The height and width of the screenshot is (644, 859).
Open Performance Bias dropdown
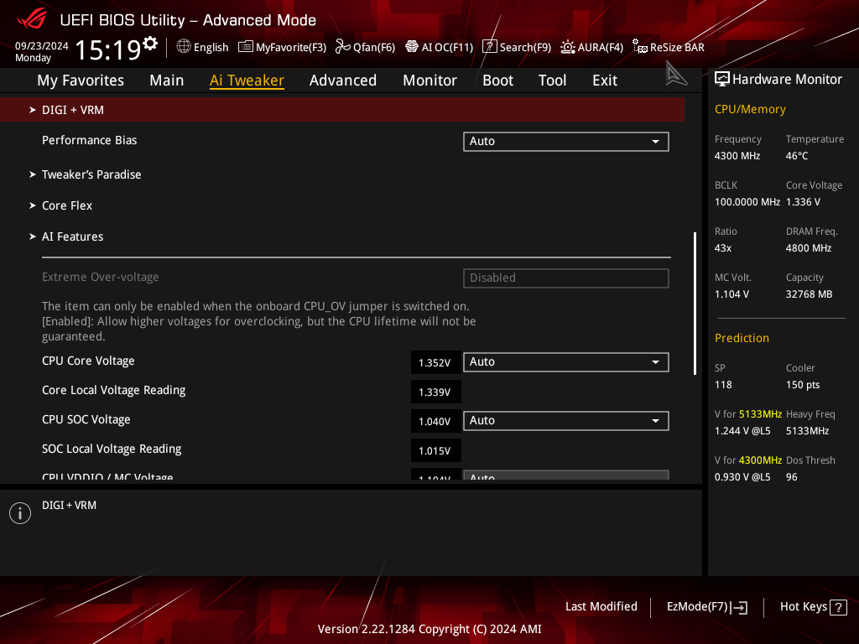pos(566,141)
